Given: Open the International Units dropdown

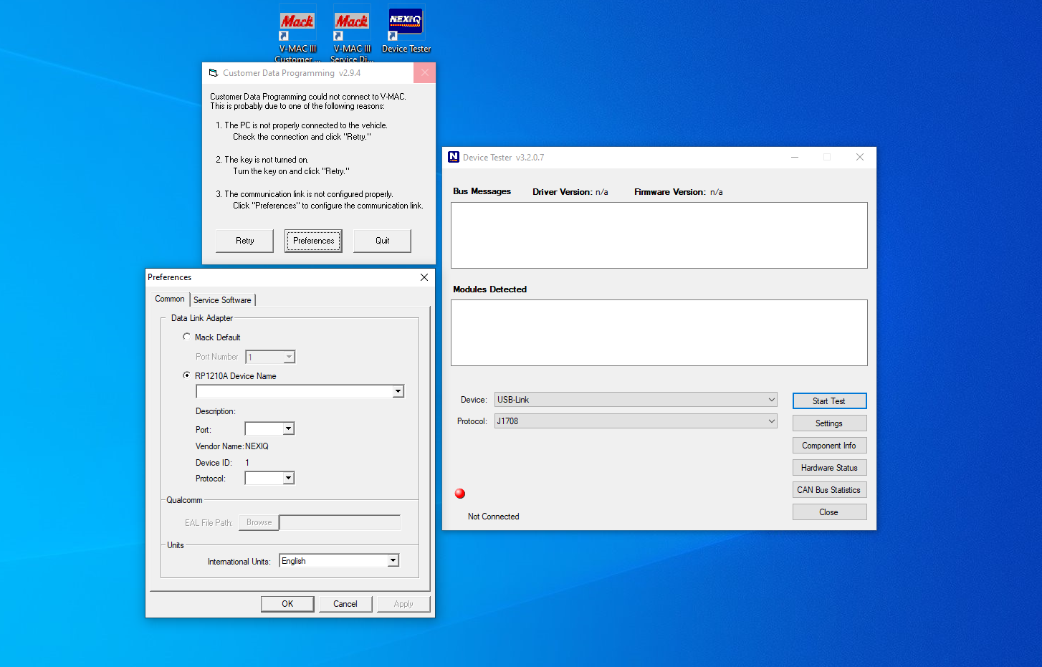Looking at the screenshot, I should click(393, 560).
